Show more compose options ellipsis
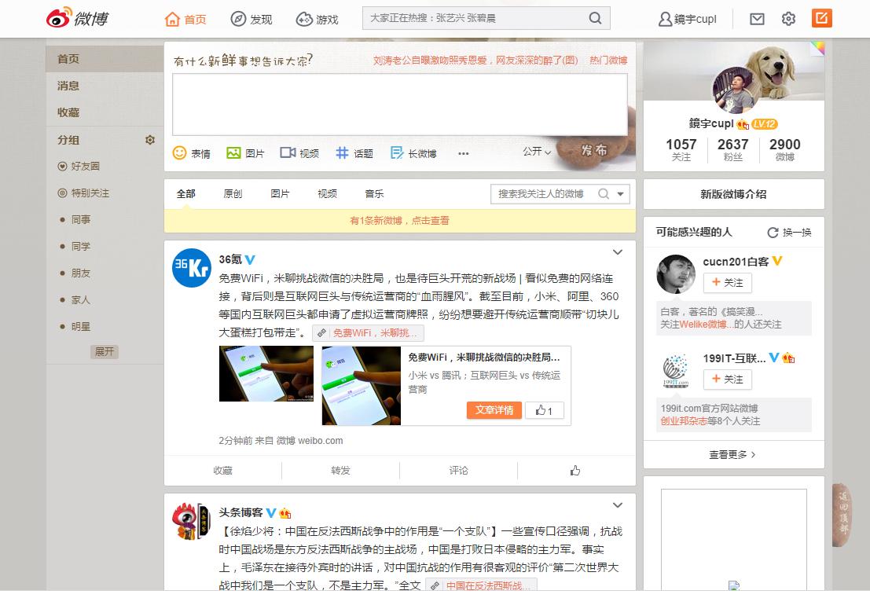Image resolution: width=870 pixels, height=598 pixels. point(464,154)
